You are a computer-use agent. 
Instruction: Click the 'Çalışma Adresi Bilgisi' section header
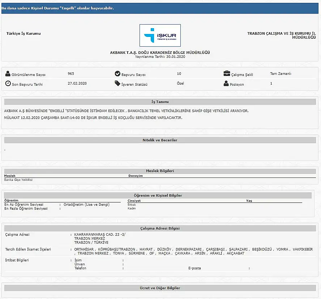click(x=160, y=228)
